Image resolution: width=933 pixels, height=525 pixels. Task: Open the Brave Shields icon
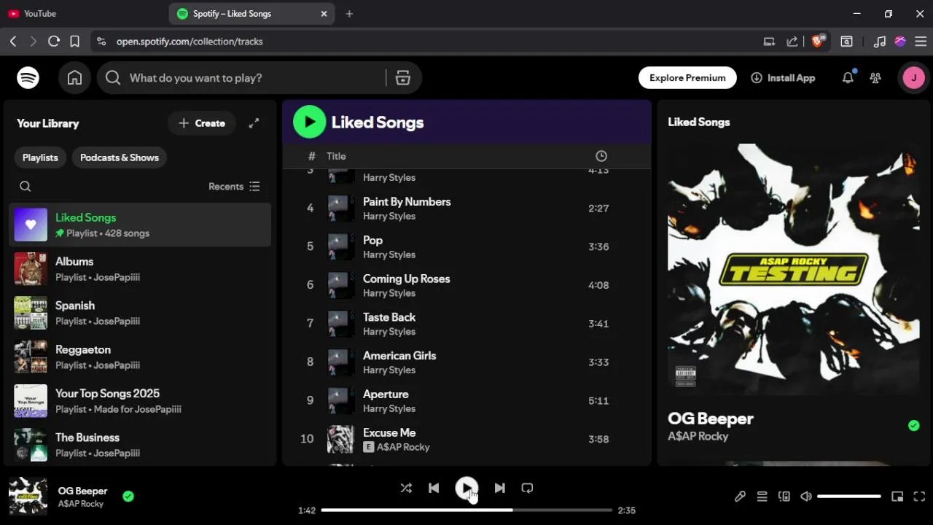818,41
